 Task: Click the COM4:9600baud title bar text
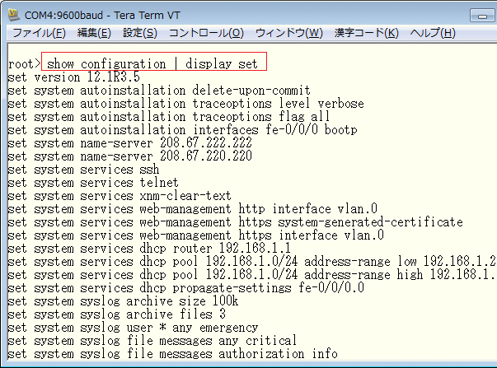[x=102, y=15]
